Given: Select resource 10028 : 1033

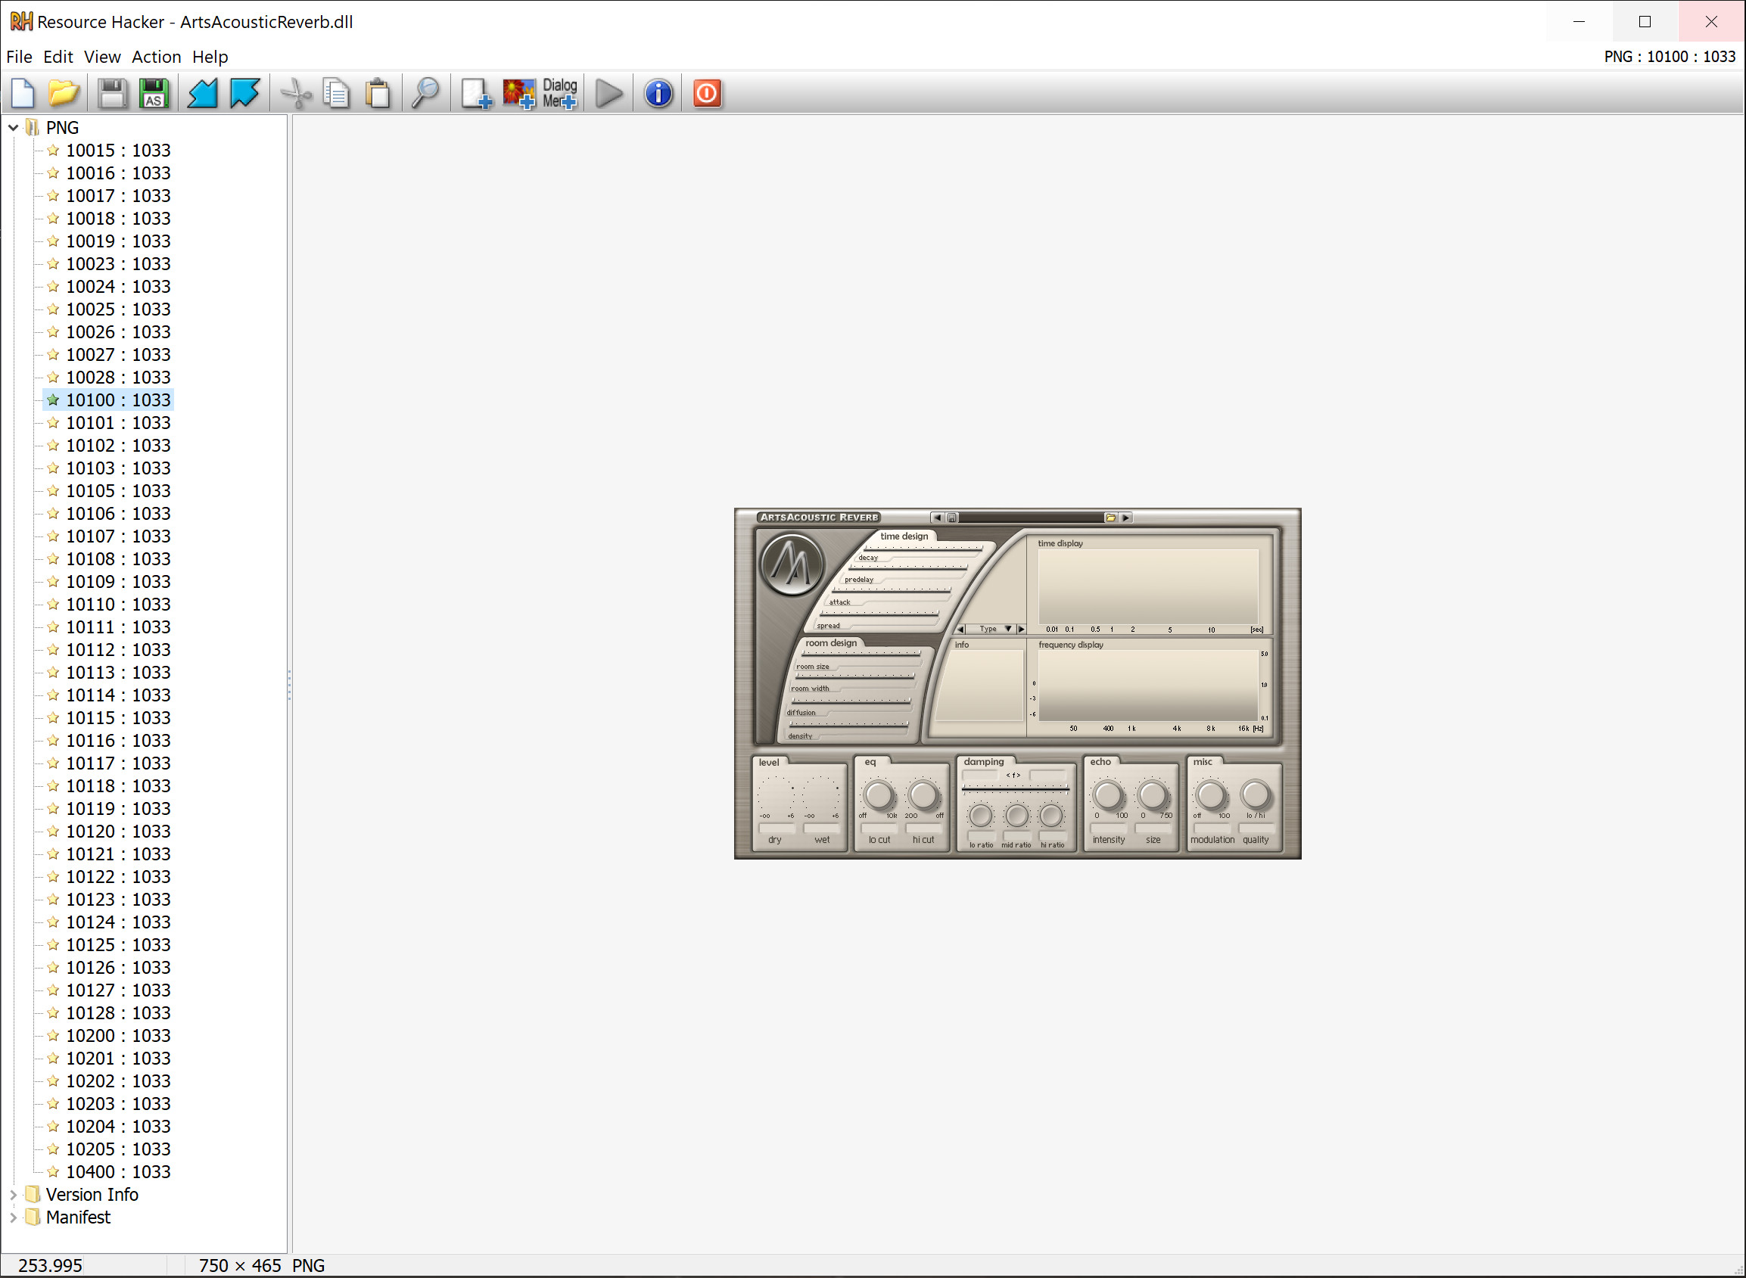Looking at the screenshot, I should tap(117, 378).
